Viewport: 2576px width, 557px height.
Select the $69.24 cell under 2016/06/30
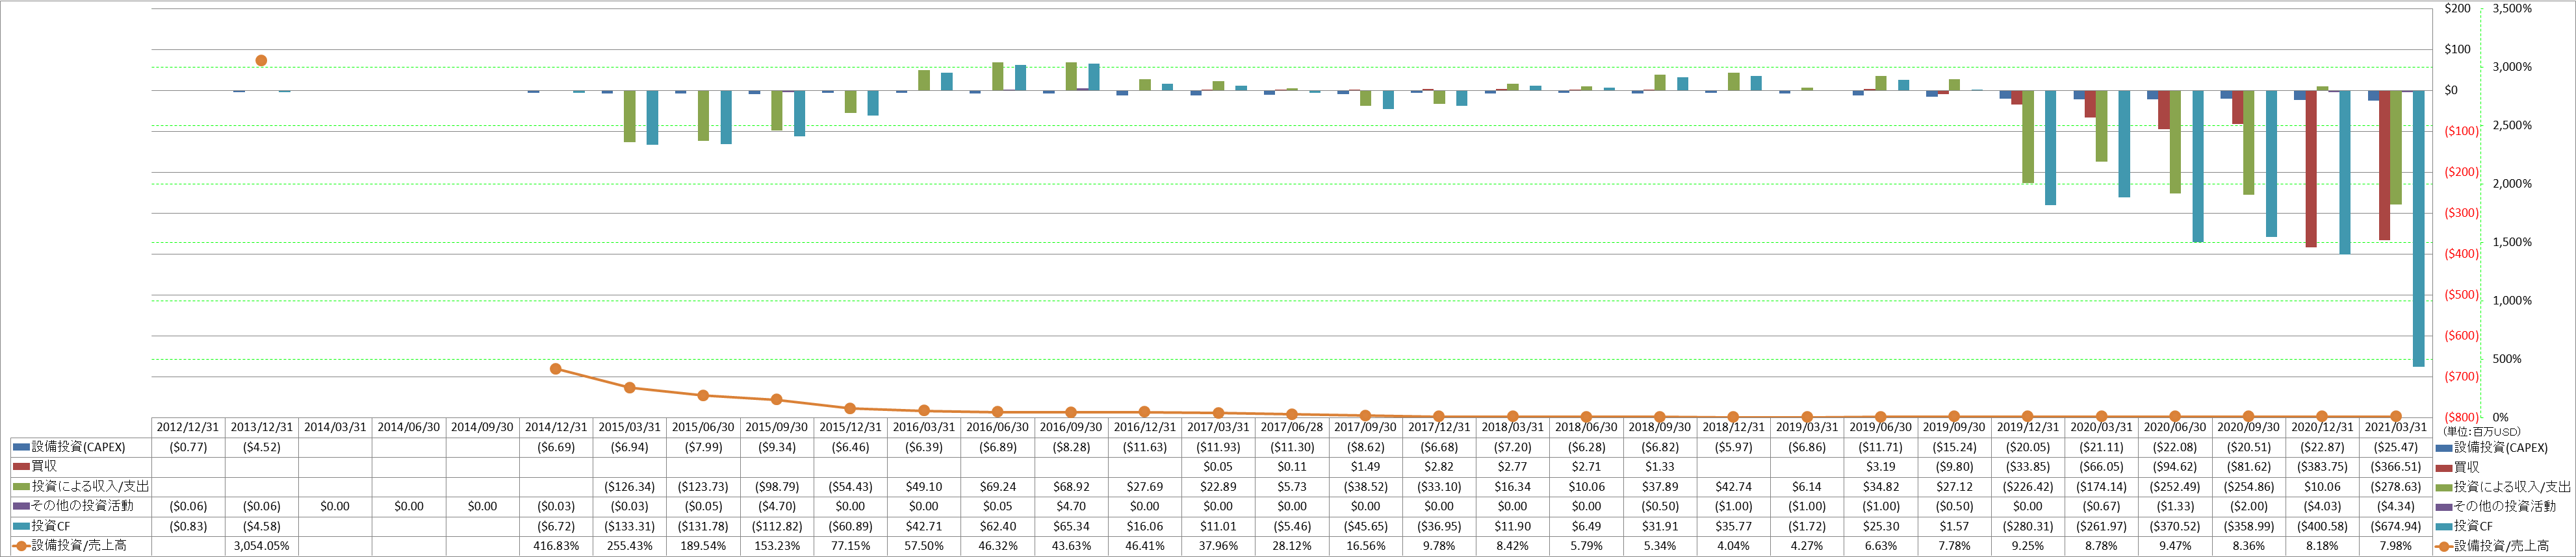pyautogui.click(x=998, y=487)
